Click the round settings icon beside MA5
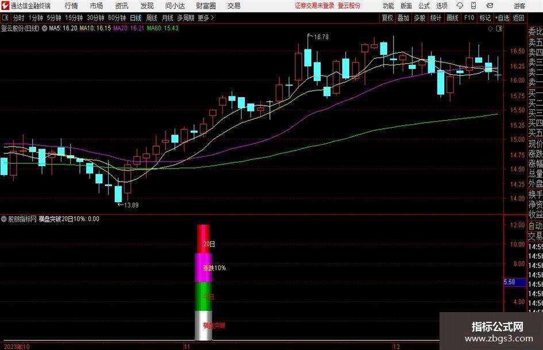The width and height of the screenshot is (543, 350). tap(44, 28)
